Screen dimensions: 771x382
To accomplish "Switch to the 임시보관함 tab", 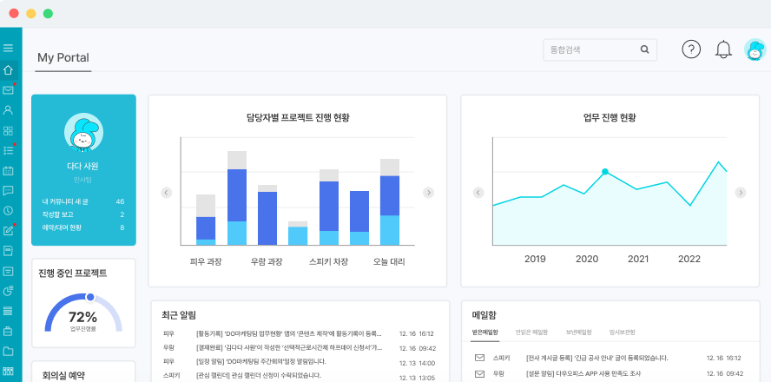I will [x=622, y=333].
